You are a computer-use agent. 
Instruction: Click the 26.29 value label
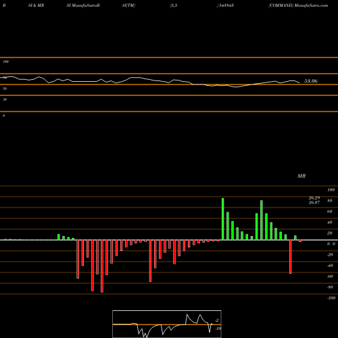[314, 198]
